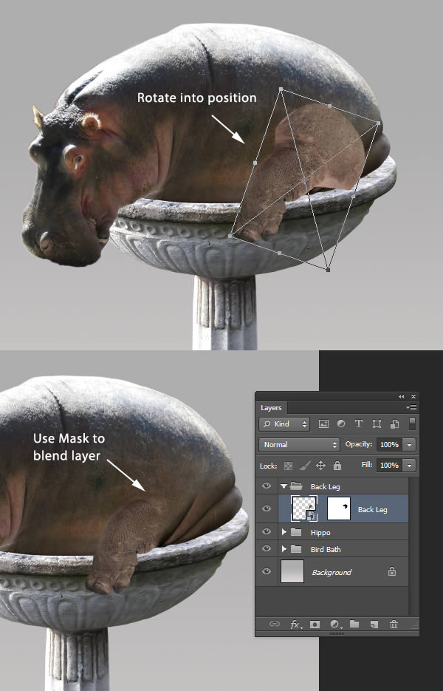This screenshot has height=691, width=443.
Task: Open the Opacity slider dropdown arrow
Action: (x=410, y=445)
